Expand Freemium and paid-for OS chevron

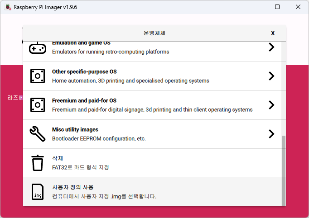[x=271, y=105]
